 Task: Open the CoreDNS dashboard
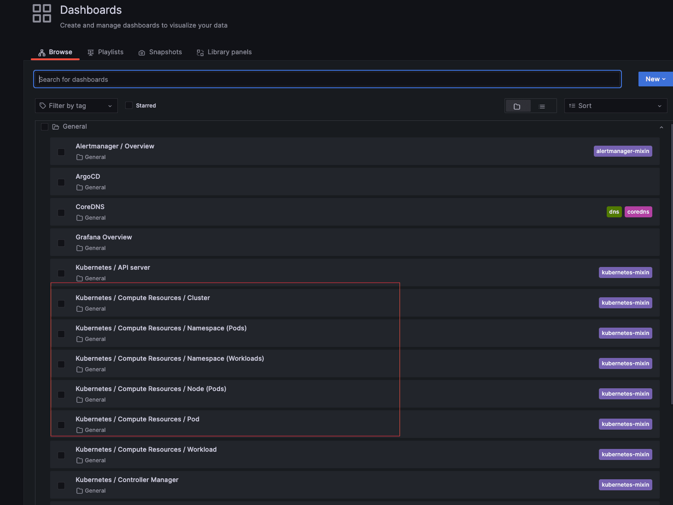click(x=90, y=206)
